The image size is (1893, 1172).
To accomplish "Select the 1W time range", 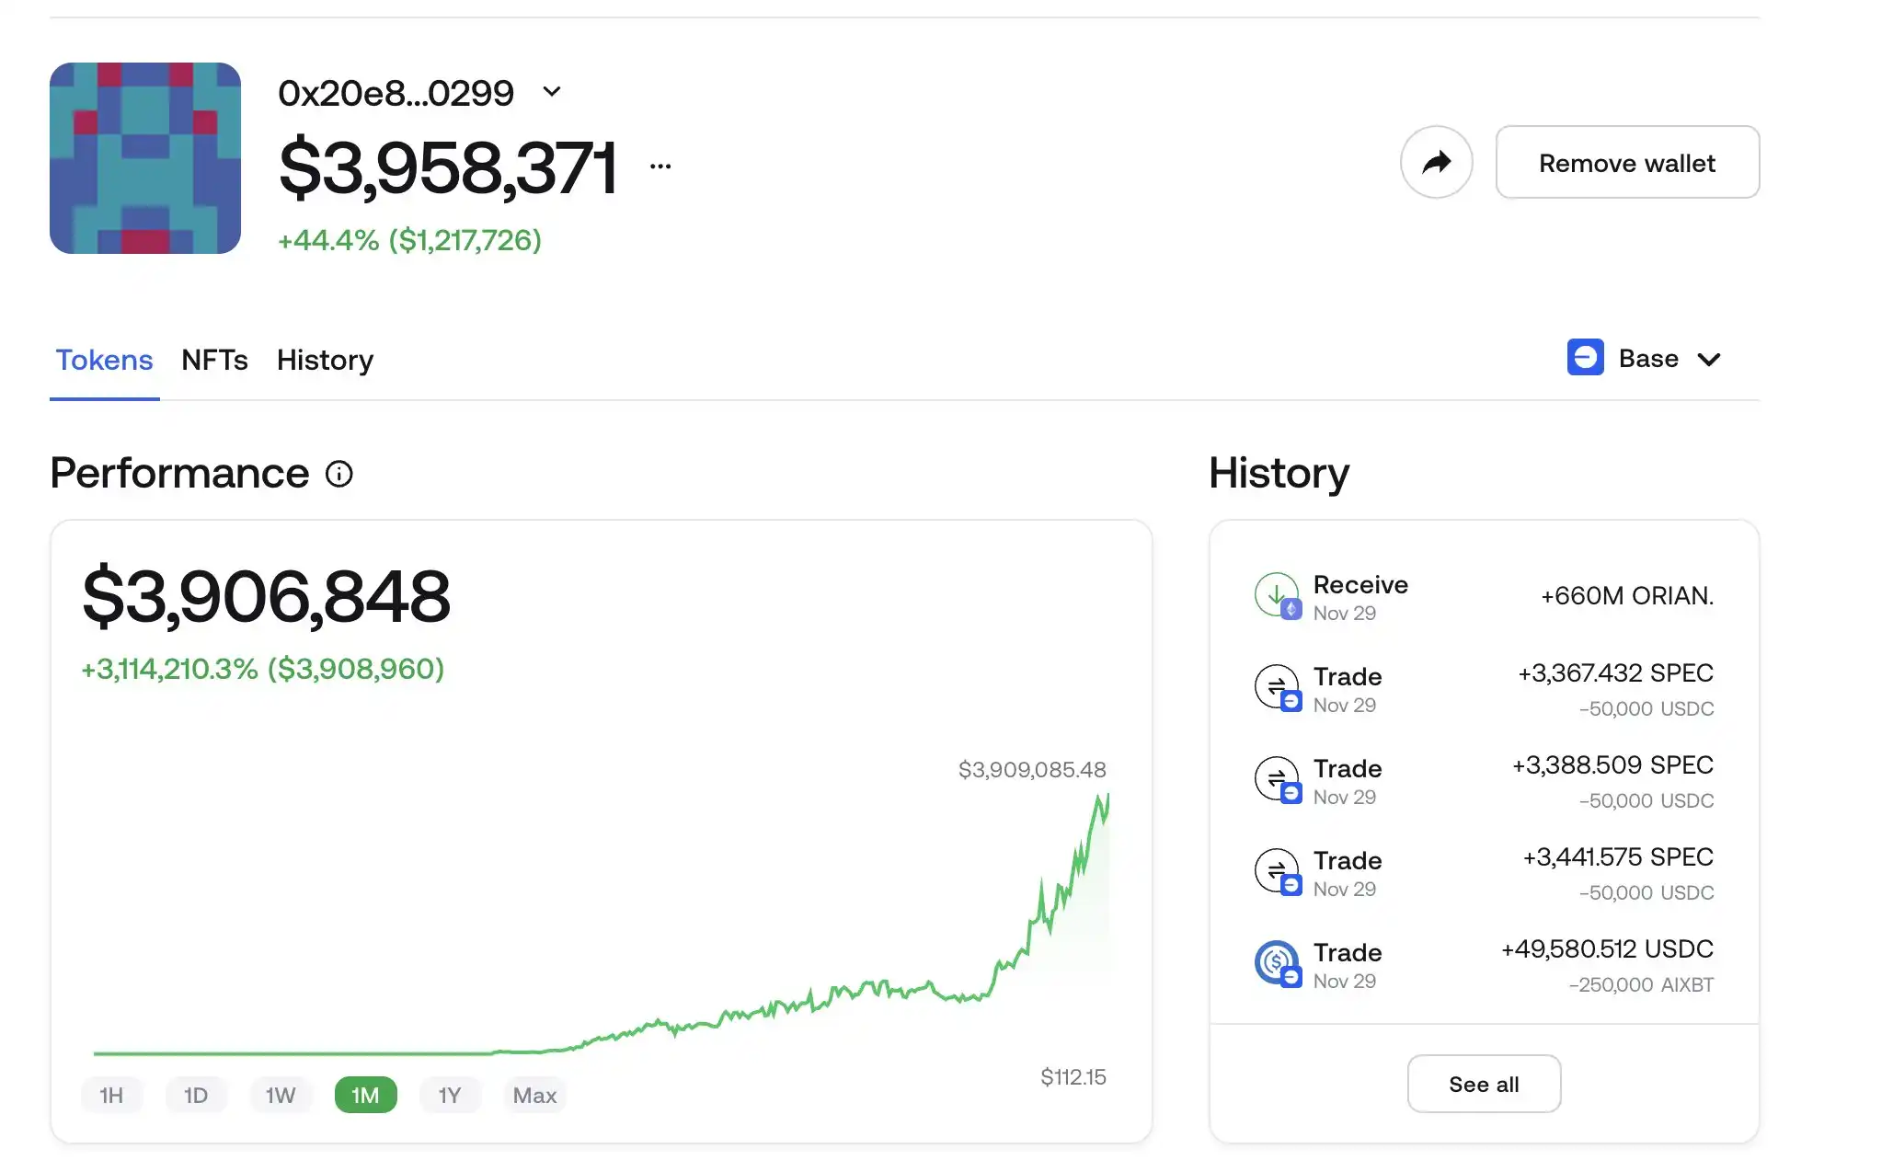I will (x=281, y=1095).
